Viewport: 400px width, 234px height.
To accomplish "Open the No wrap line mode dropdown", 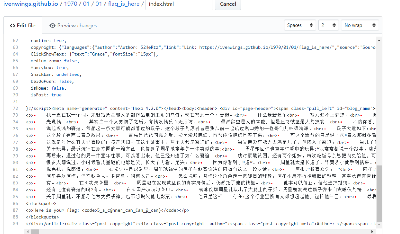I will pyautogui.click(x=360, y=25).
